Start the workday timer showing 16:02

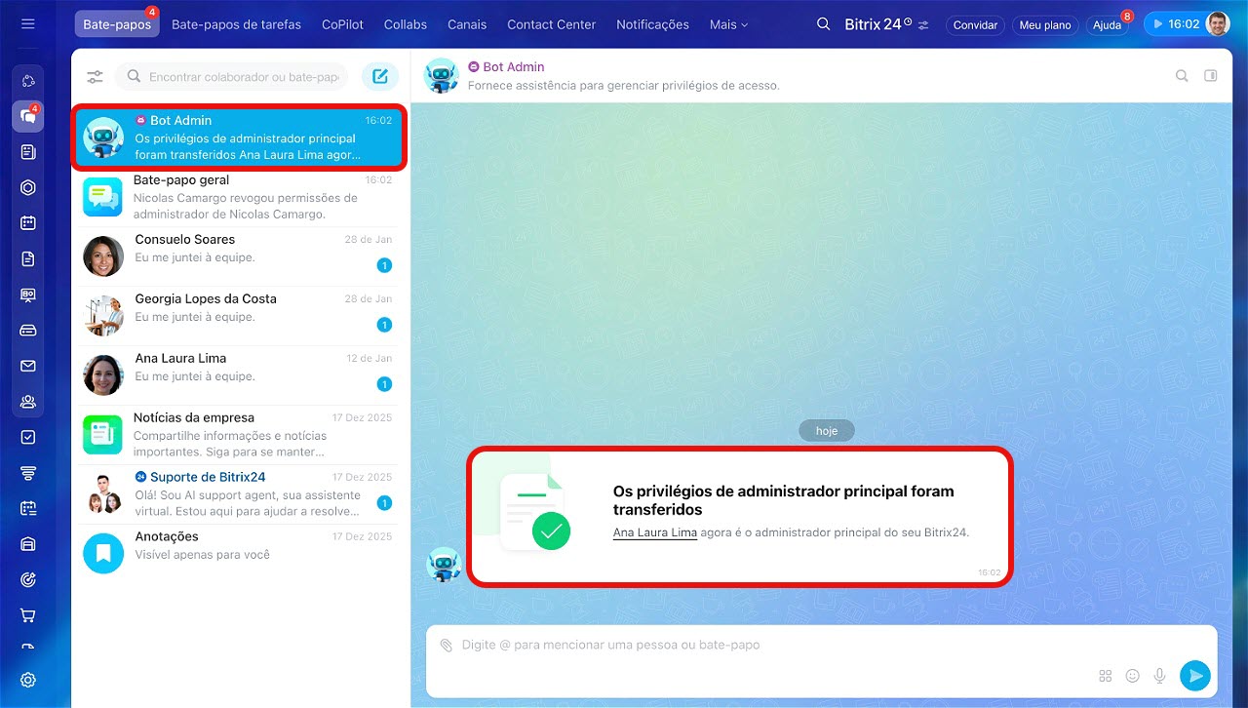(x=1176, y=24)
